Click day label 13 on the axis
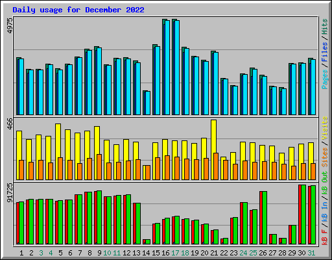332x260 pixels. pos(136,253)
